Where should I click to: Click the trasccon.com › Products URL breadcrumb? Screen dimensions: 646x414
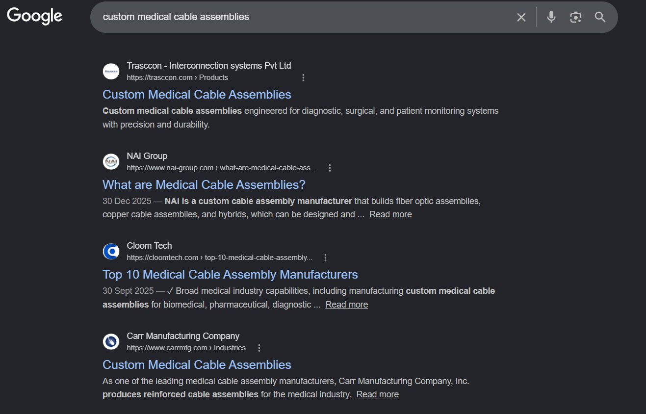coord(177,78)
